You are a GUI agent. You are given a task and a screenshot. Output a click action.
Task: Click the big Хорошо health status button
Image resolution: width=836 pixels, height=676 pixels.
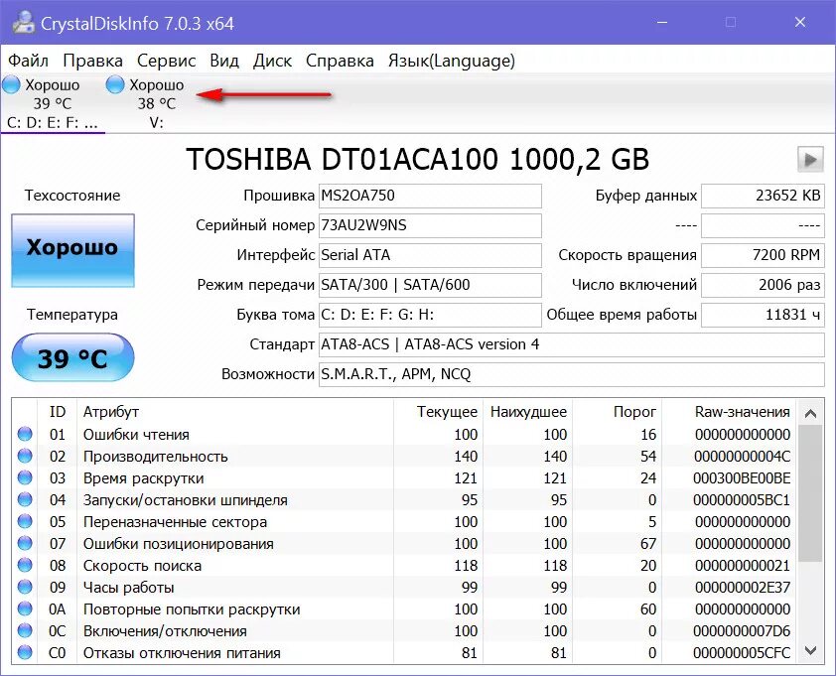[72, 250]
